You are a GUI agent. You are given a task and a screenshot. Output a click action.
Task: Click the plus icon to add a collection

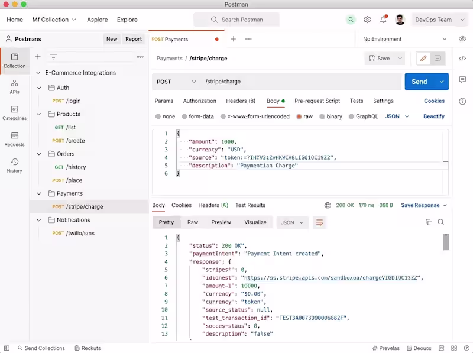[38, 57]
